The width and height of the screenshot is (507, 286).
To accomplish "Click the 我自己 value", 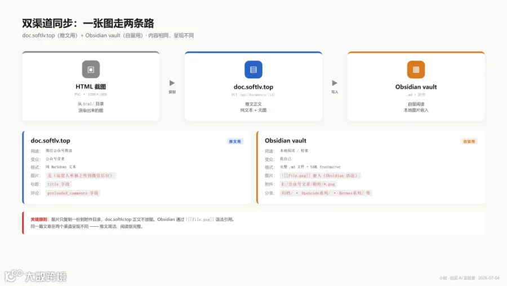I will click(x=286, y=159).
